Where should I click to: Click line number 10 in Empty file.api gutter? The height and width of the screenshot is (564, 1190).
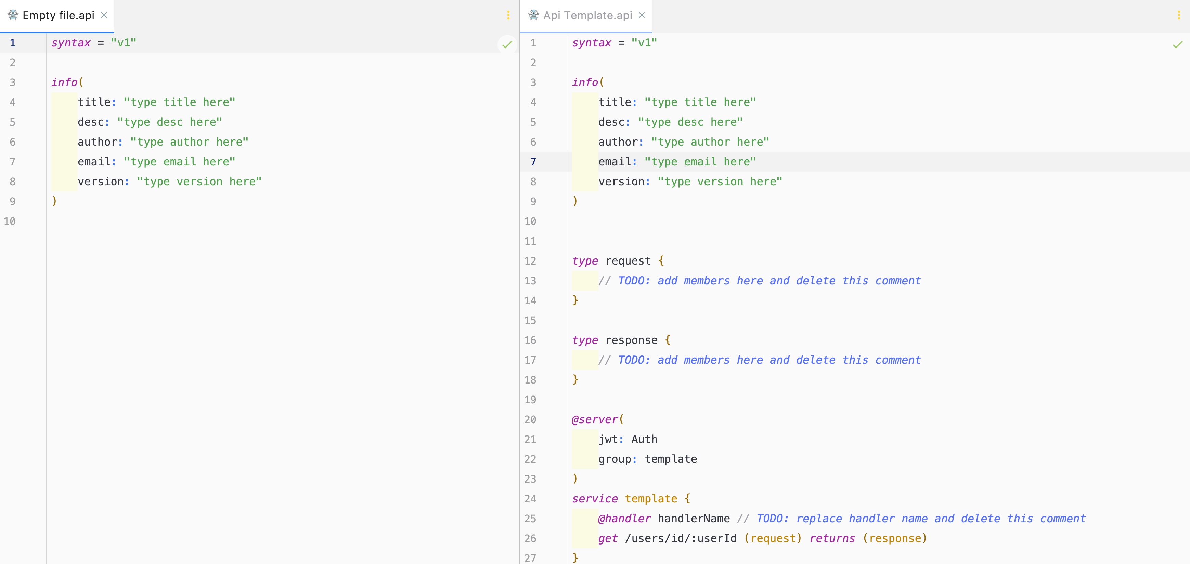10,221
